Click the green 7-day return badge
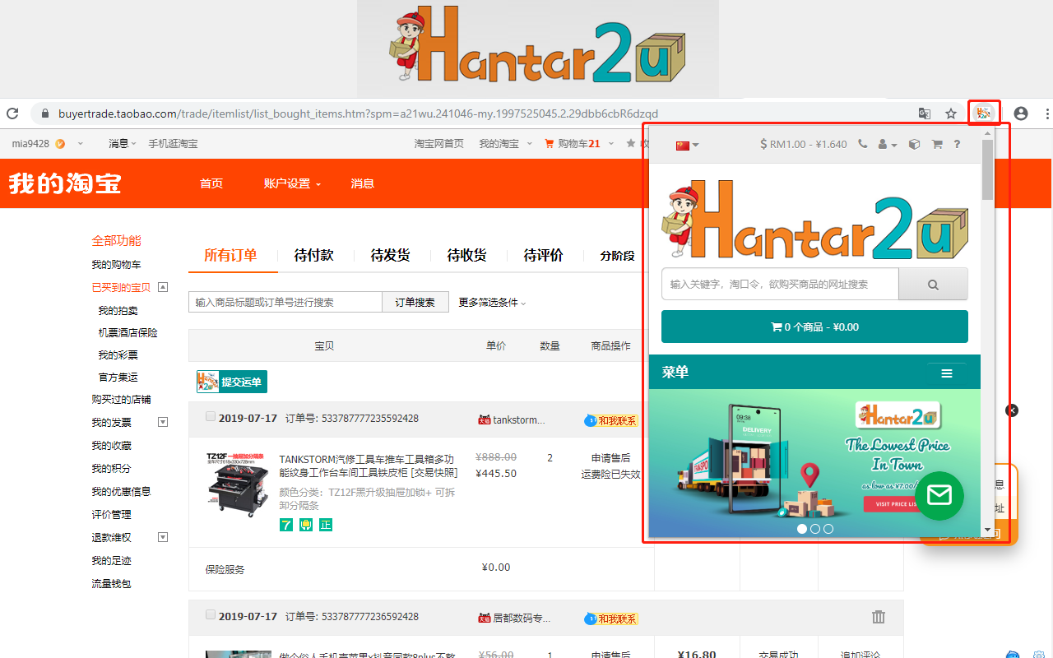This screenshot has height=658, width=1053. (x=285, y=525)
